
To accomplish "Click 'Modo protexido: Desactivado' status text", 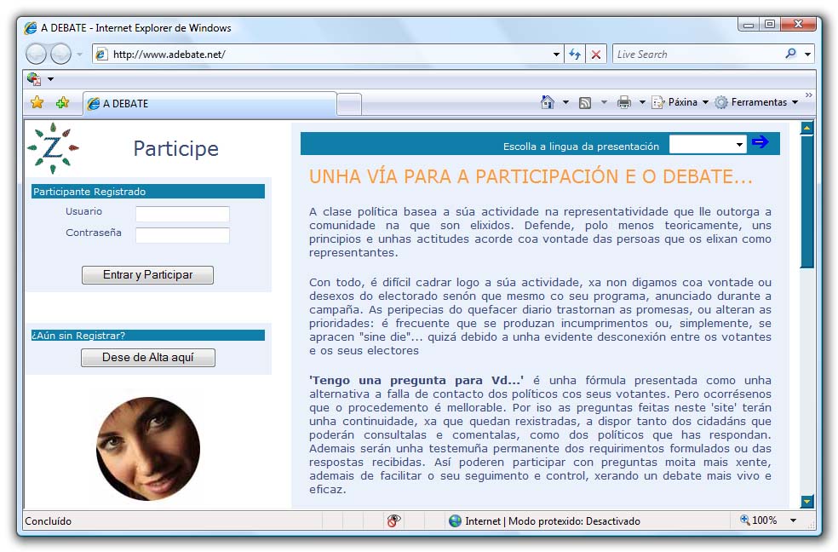I will [574, 521].
